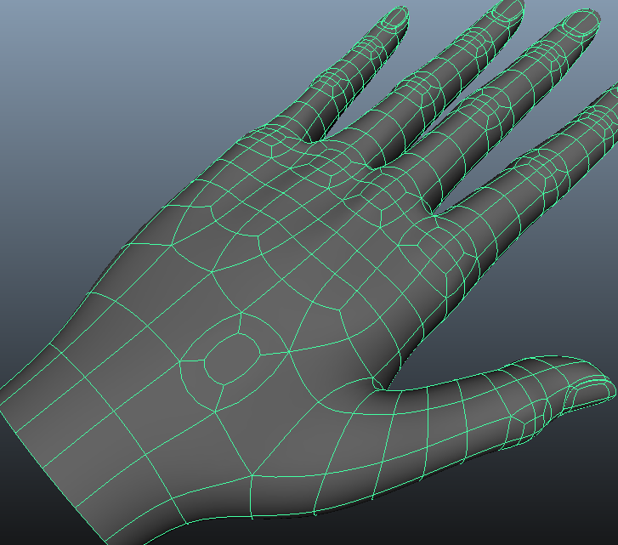Click the star vertex right of the oval loop

290,351
